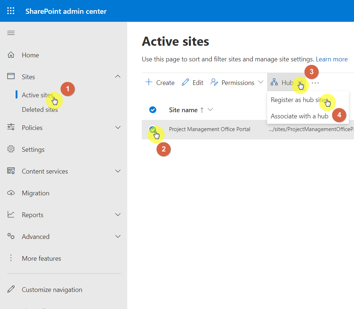Open Migration in navigation
This screenshot has width=354, height=309.
coord(36,193)
